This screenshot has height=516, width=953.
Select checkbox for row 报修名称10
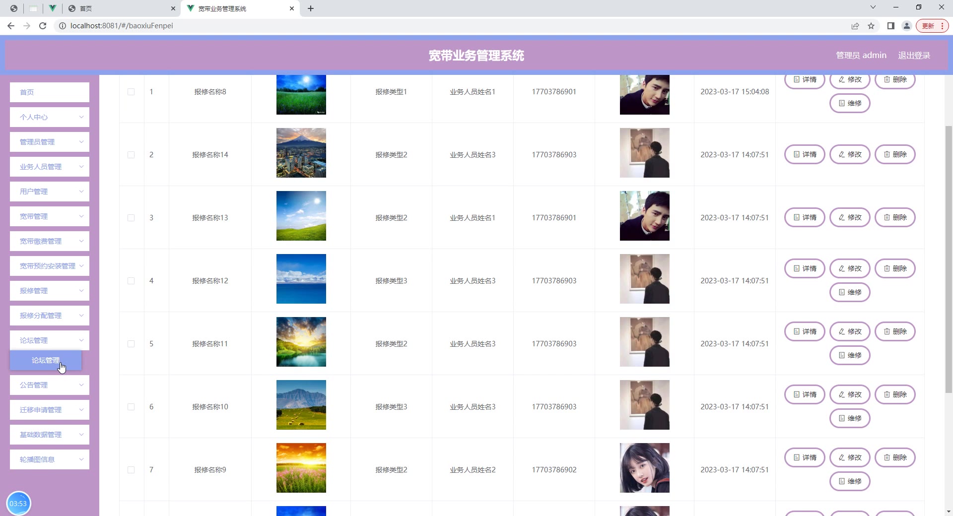click(131, 407)
